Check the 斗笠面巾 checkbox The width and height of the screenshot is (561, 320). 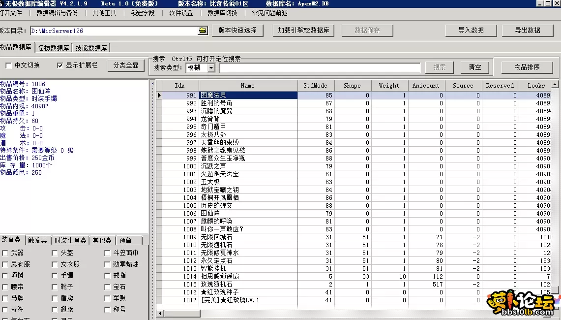point(107,254)
